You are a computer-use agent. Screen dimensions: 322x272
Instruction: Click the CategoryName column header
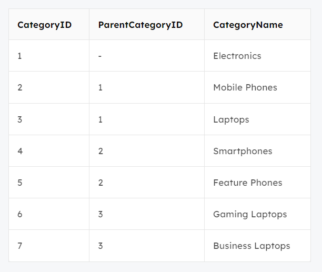pyautogui.click(x=248, y=25)
